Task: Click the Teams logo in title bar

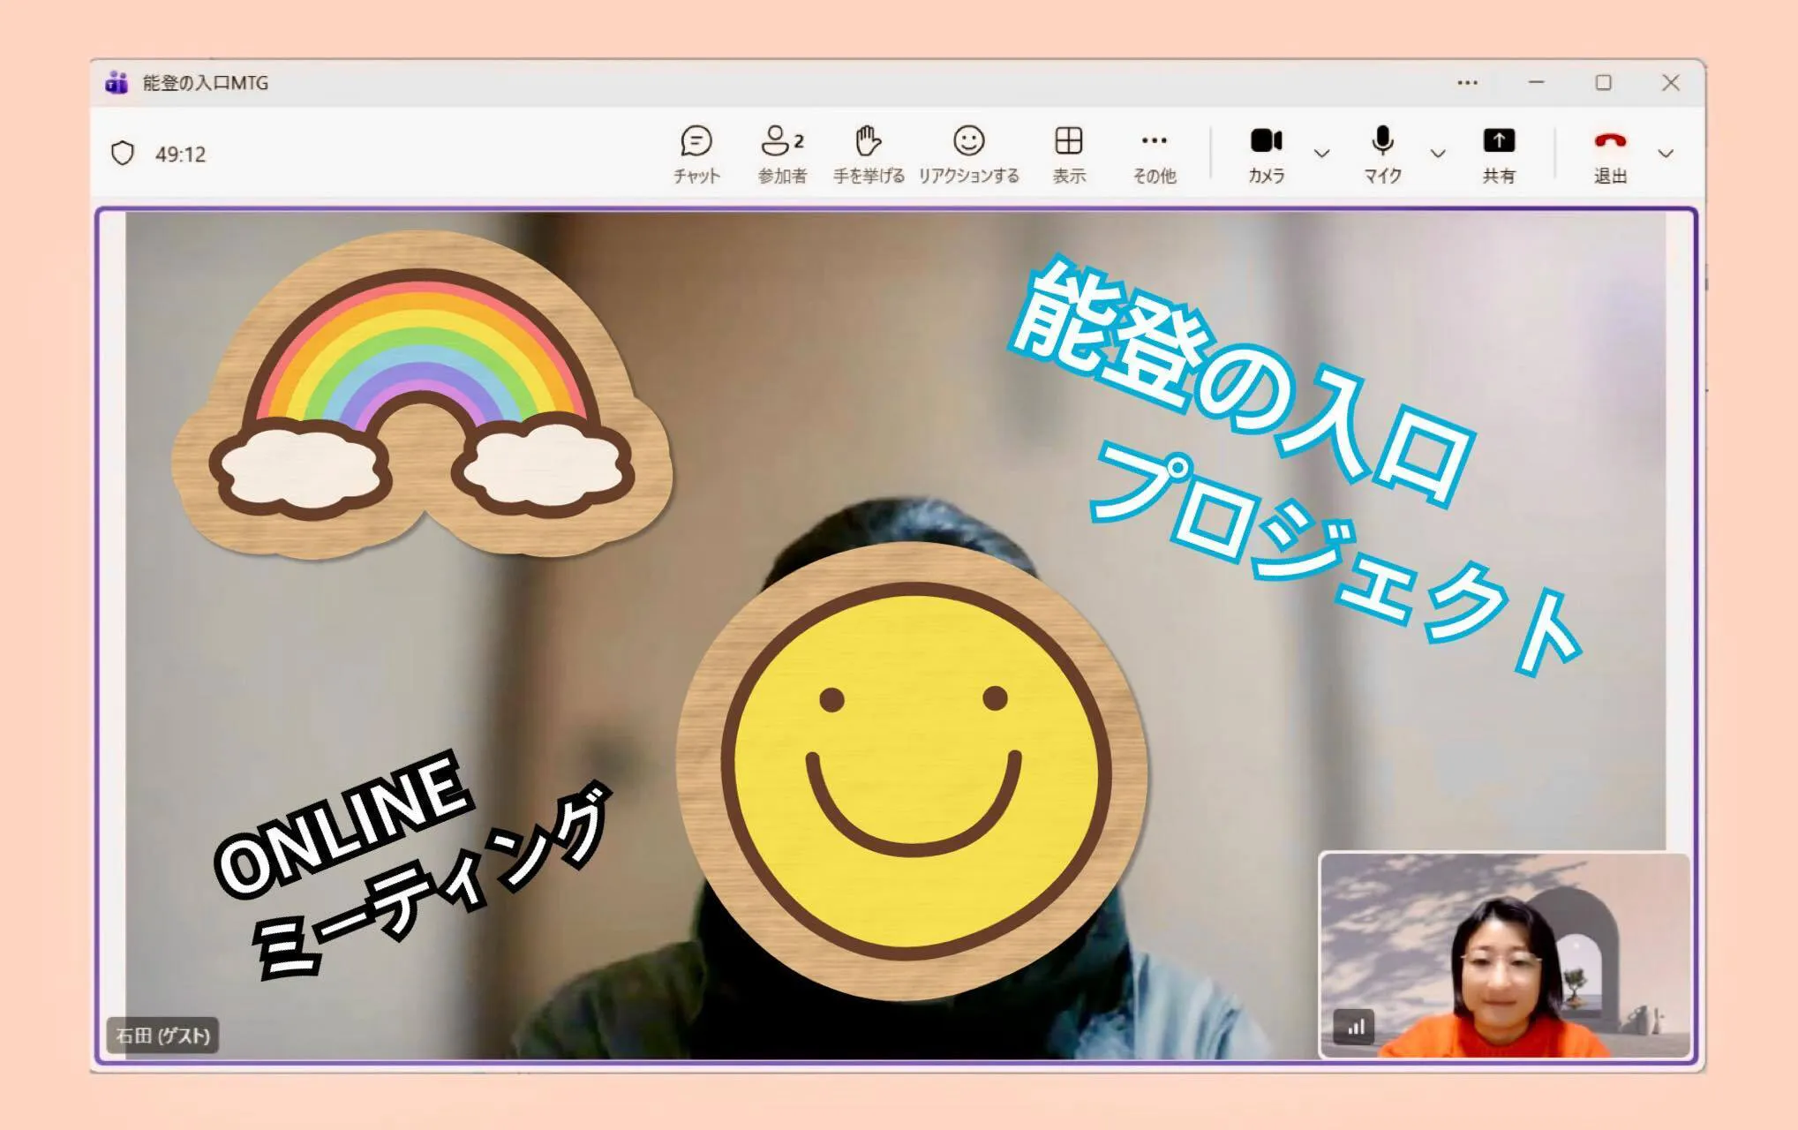Action: point(117,83)
